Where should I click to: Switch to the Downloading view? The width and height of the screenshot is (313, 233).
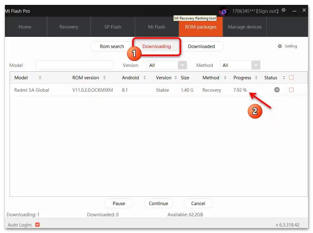(157, 46)
